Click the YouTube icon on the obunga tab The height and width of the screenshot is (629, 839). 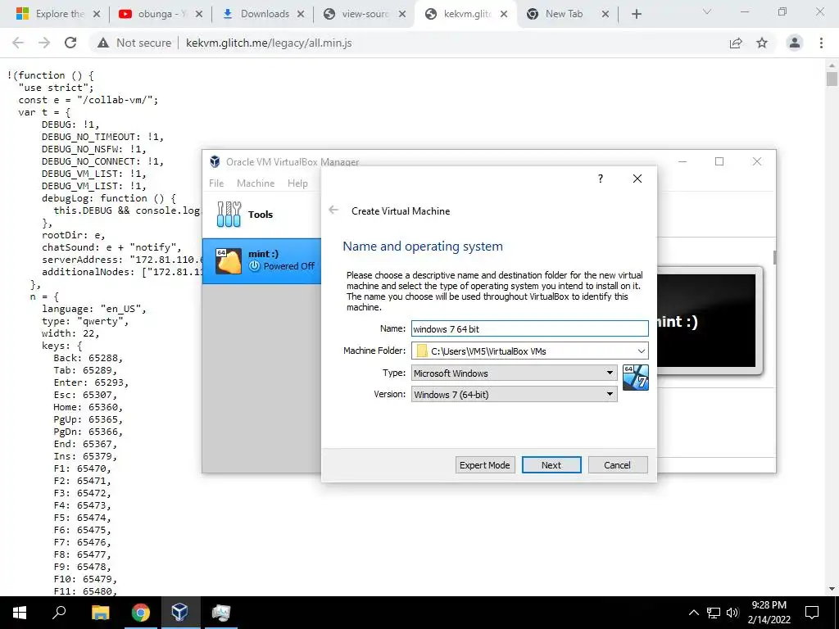[x=125, y=14]
